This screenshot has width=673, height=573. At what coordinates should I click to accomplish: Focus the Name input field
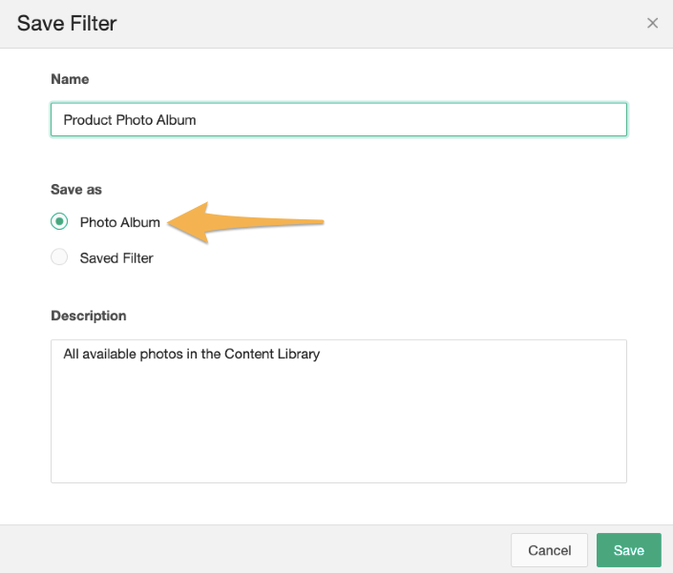click(x=339, y=119)
